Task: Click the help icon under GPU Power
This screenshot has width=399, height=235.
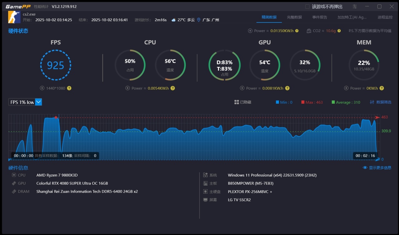Action: (x=287, y=88)
